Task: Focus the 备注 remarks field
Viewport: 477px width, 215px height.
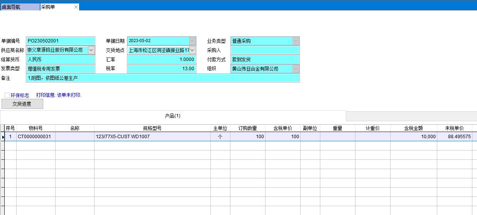Action: pos(162,78)
